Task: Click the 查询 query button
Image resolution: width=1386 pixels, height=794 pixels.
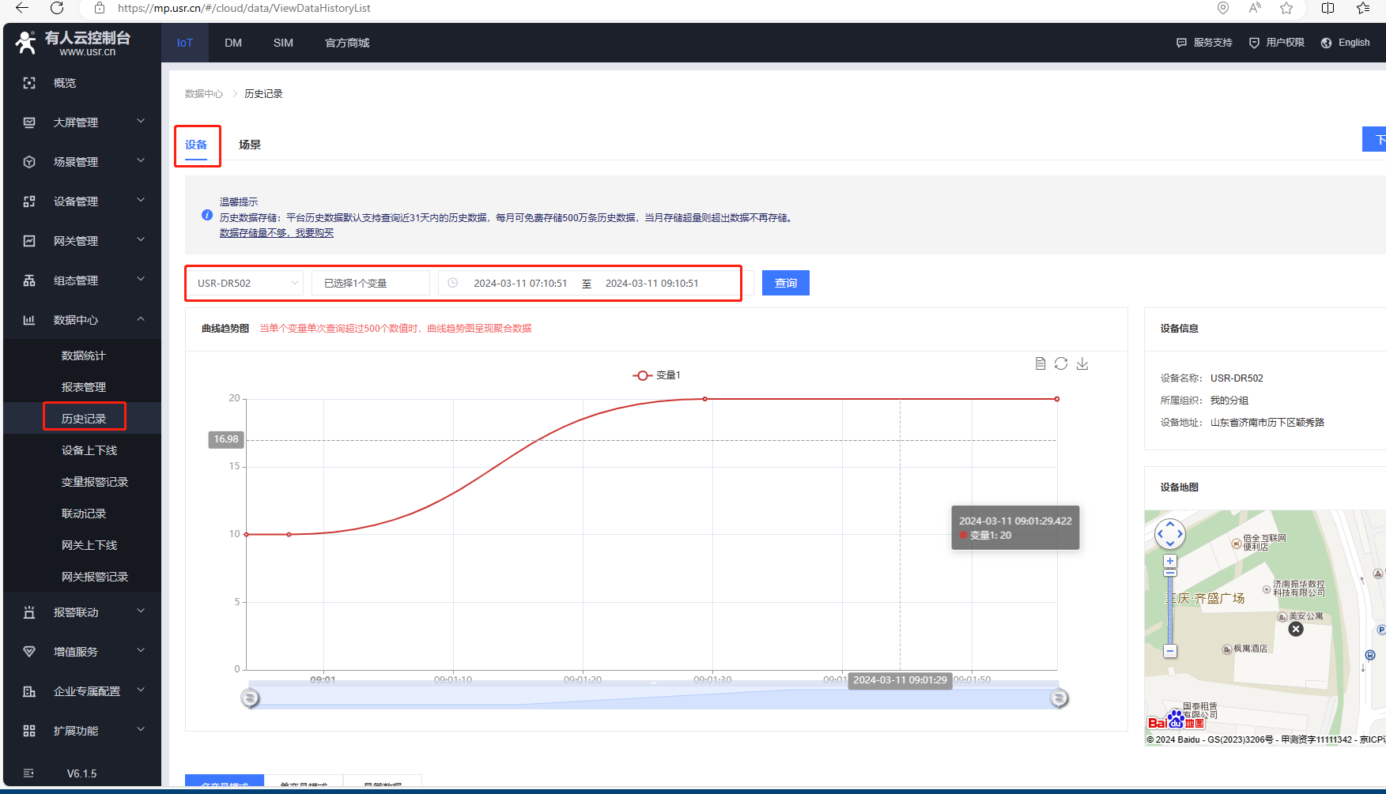Action: tap(785, 283)
